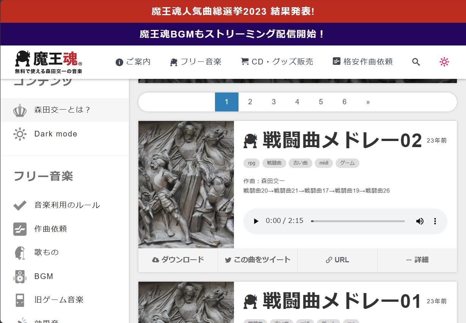466x323 pixels.
Task: Copy the URL for 戦闘曲メドレー02
Action: pyautogui.click(x=337, y=260)
